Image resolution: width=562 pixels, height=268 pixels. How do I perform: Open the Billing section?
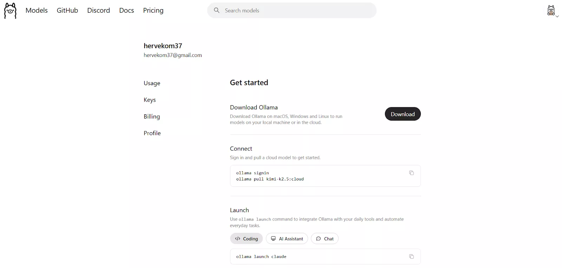coord(152,116)
